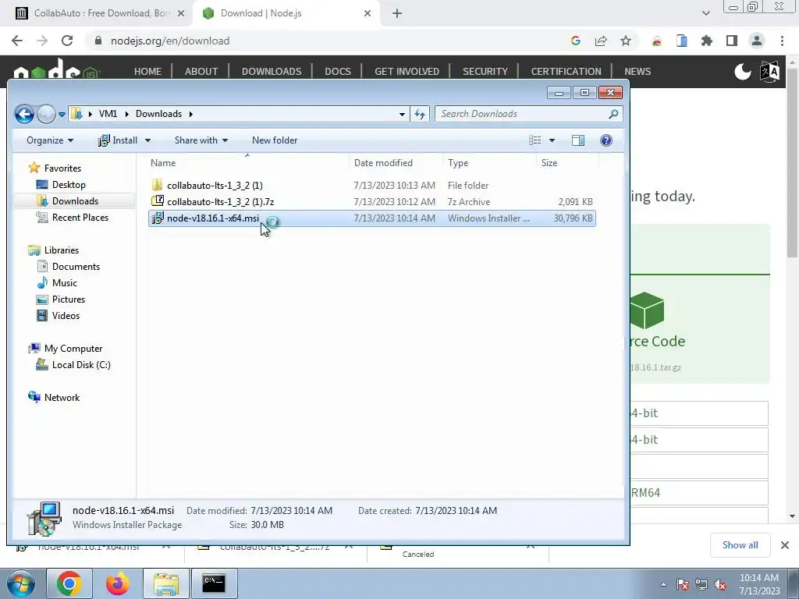Click Explorer back navigation arrow

[24, 114]
